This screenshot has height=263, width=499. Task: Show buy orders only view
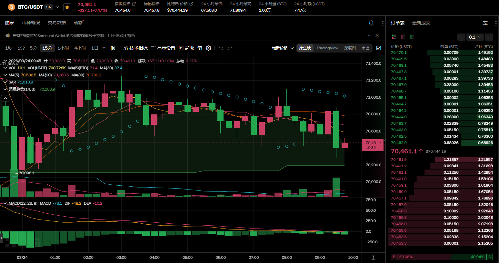click(x=412, y=37)
